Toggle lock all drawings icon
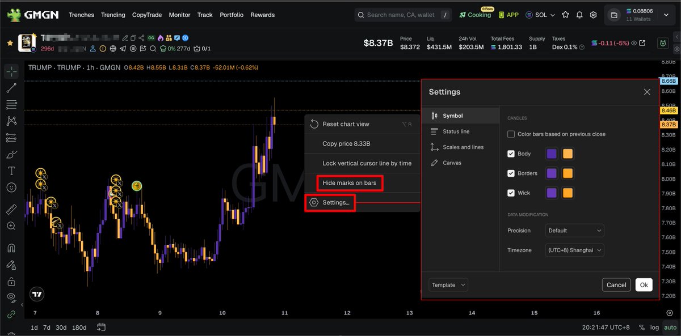Image resolution: width=681 pixels, height=336 pixels. (x=11, y=280)
